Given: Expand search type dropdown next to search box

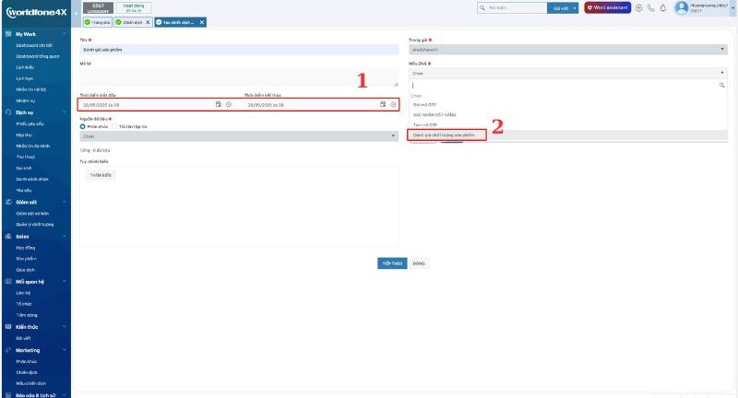Looking at the screenshot, I should coord(563,7).
